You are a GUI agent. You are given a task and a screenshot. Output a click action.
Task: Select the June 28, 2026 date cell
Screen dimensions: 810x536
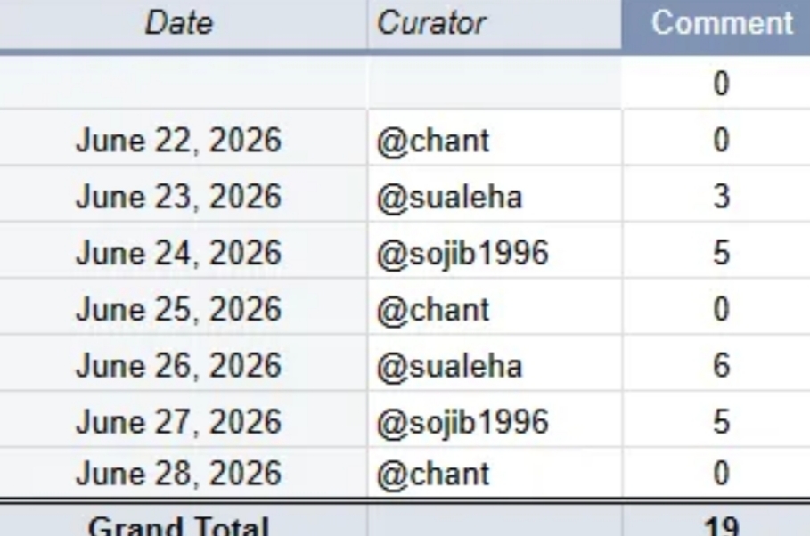pyautogui.click(x=179, y=473)
